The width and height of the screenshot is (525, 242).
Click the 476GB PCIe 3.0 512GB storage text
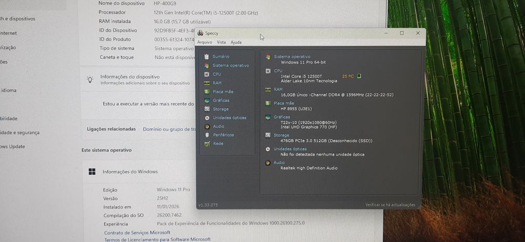coord(327,141)
